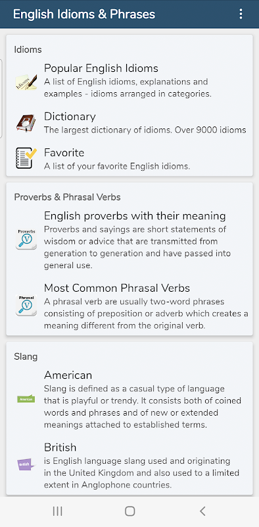Image resolution: width=259 pixels, height=527 pixels.
Task: Open the Dictionary entry title
Action: (x=70, y=117)
